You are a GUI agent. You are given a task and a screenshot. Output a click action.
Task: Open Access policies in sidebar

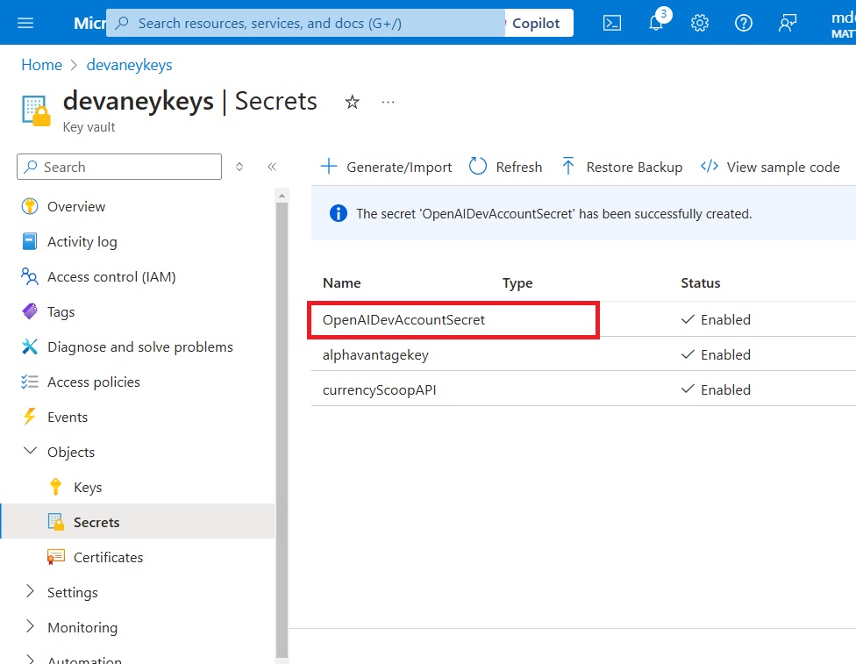[x=93, y=382]
